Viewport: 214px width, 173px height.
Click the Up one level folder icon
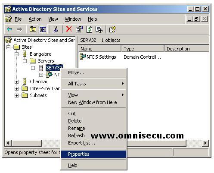33,29
